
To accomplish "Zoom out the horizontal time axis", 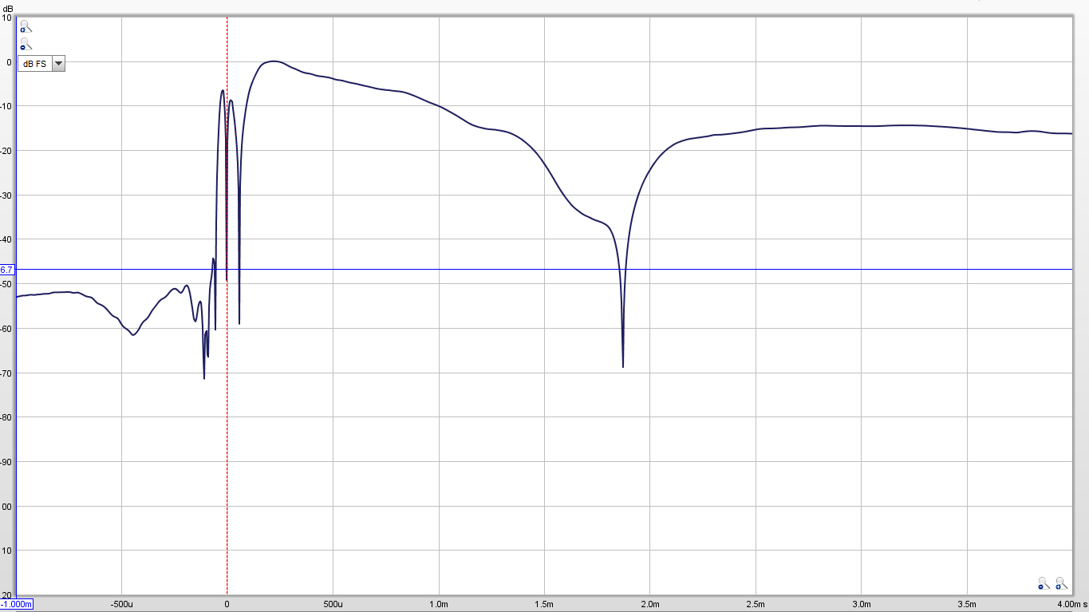I will (1044, 584).
